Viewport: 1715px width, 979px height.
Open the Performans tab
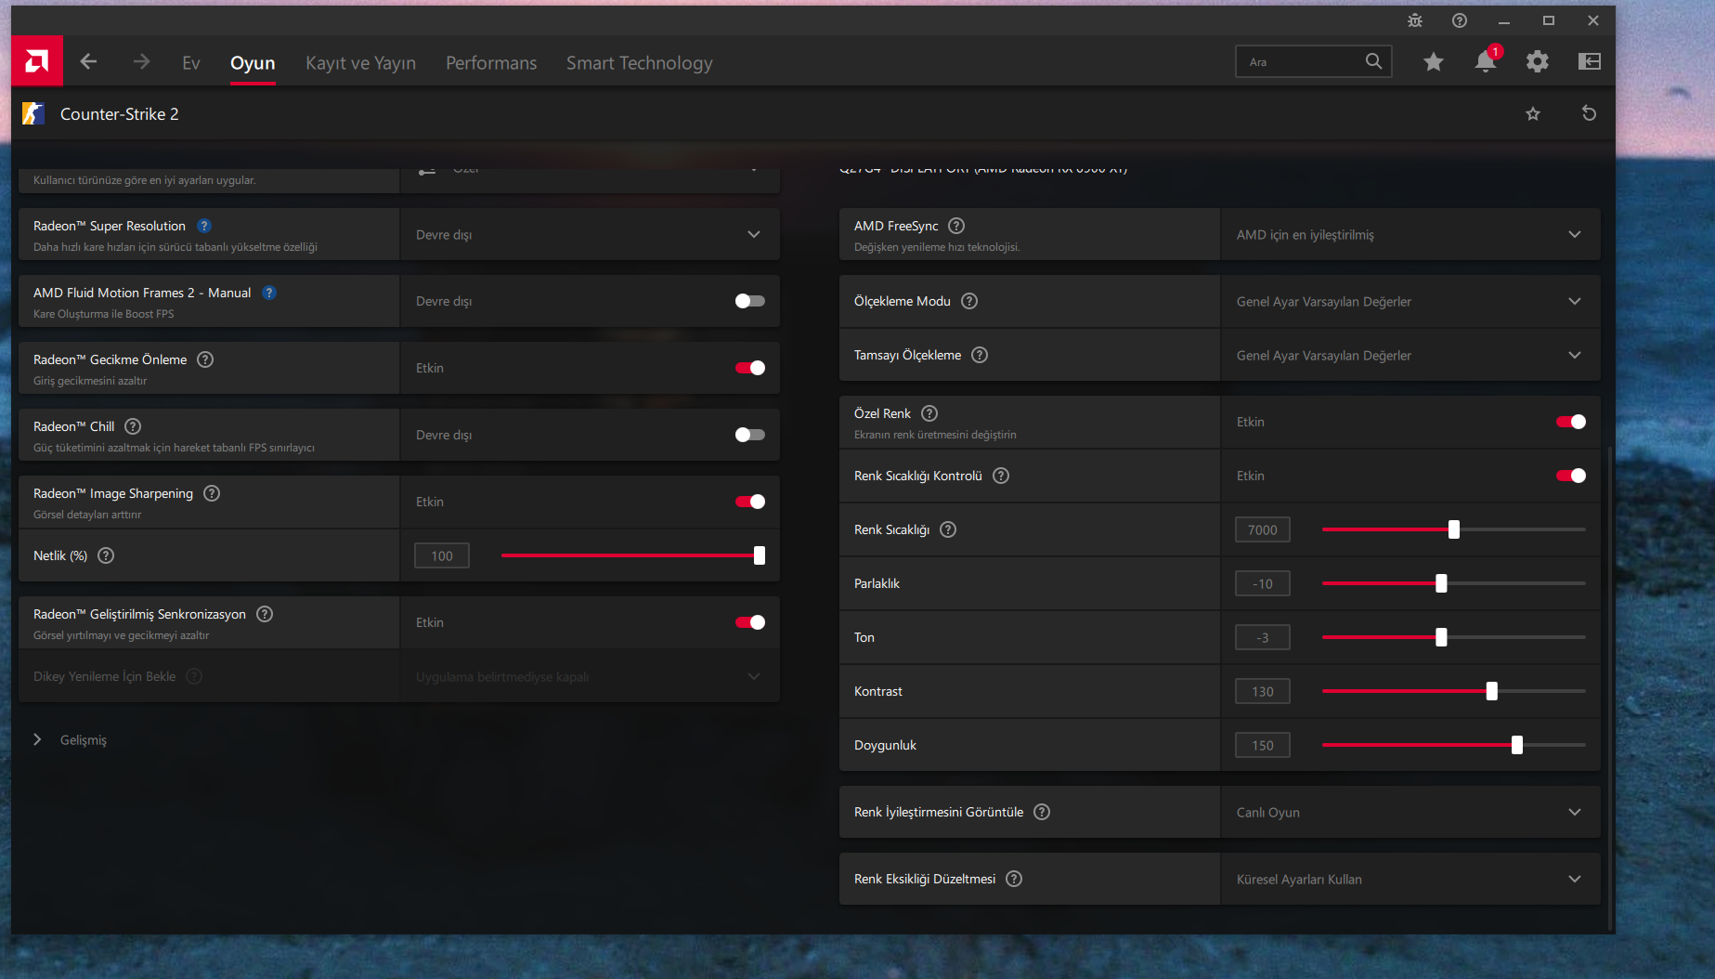pyautogui.click(x=491, y=62)
